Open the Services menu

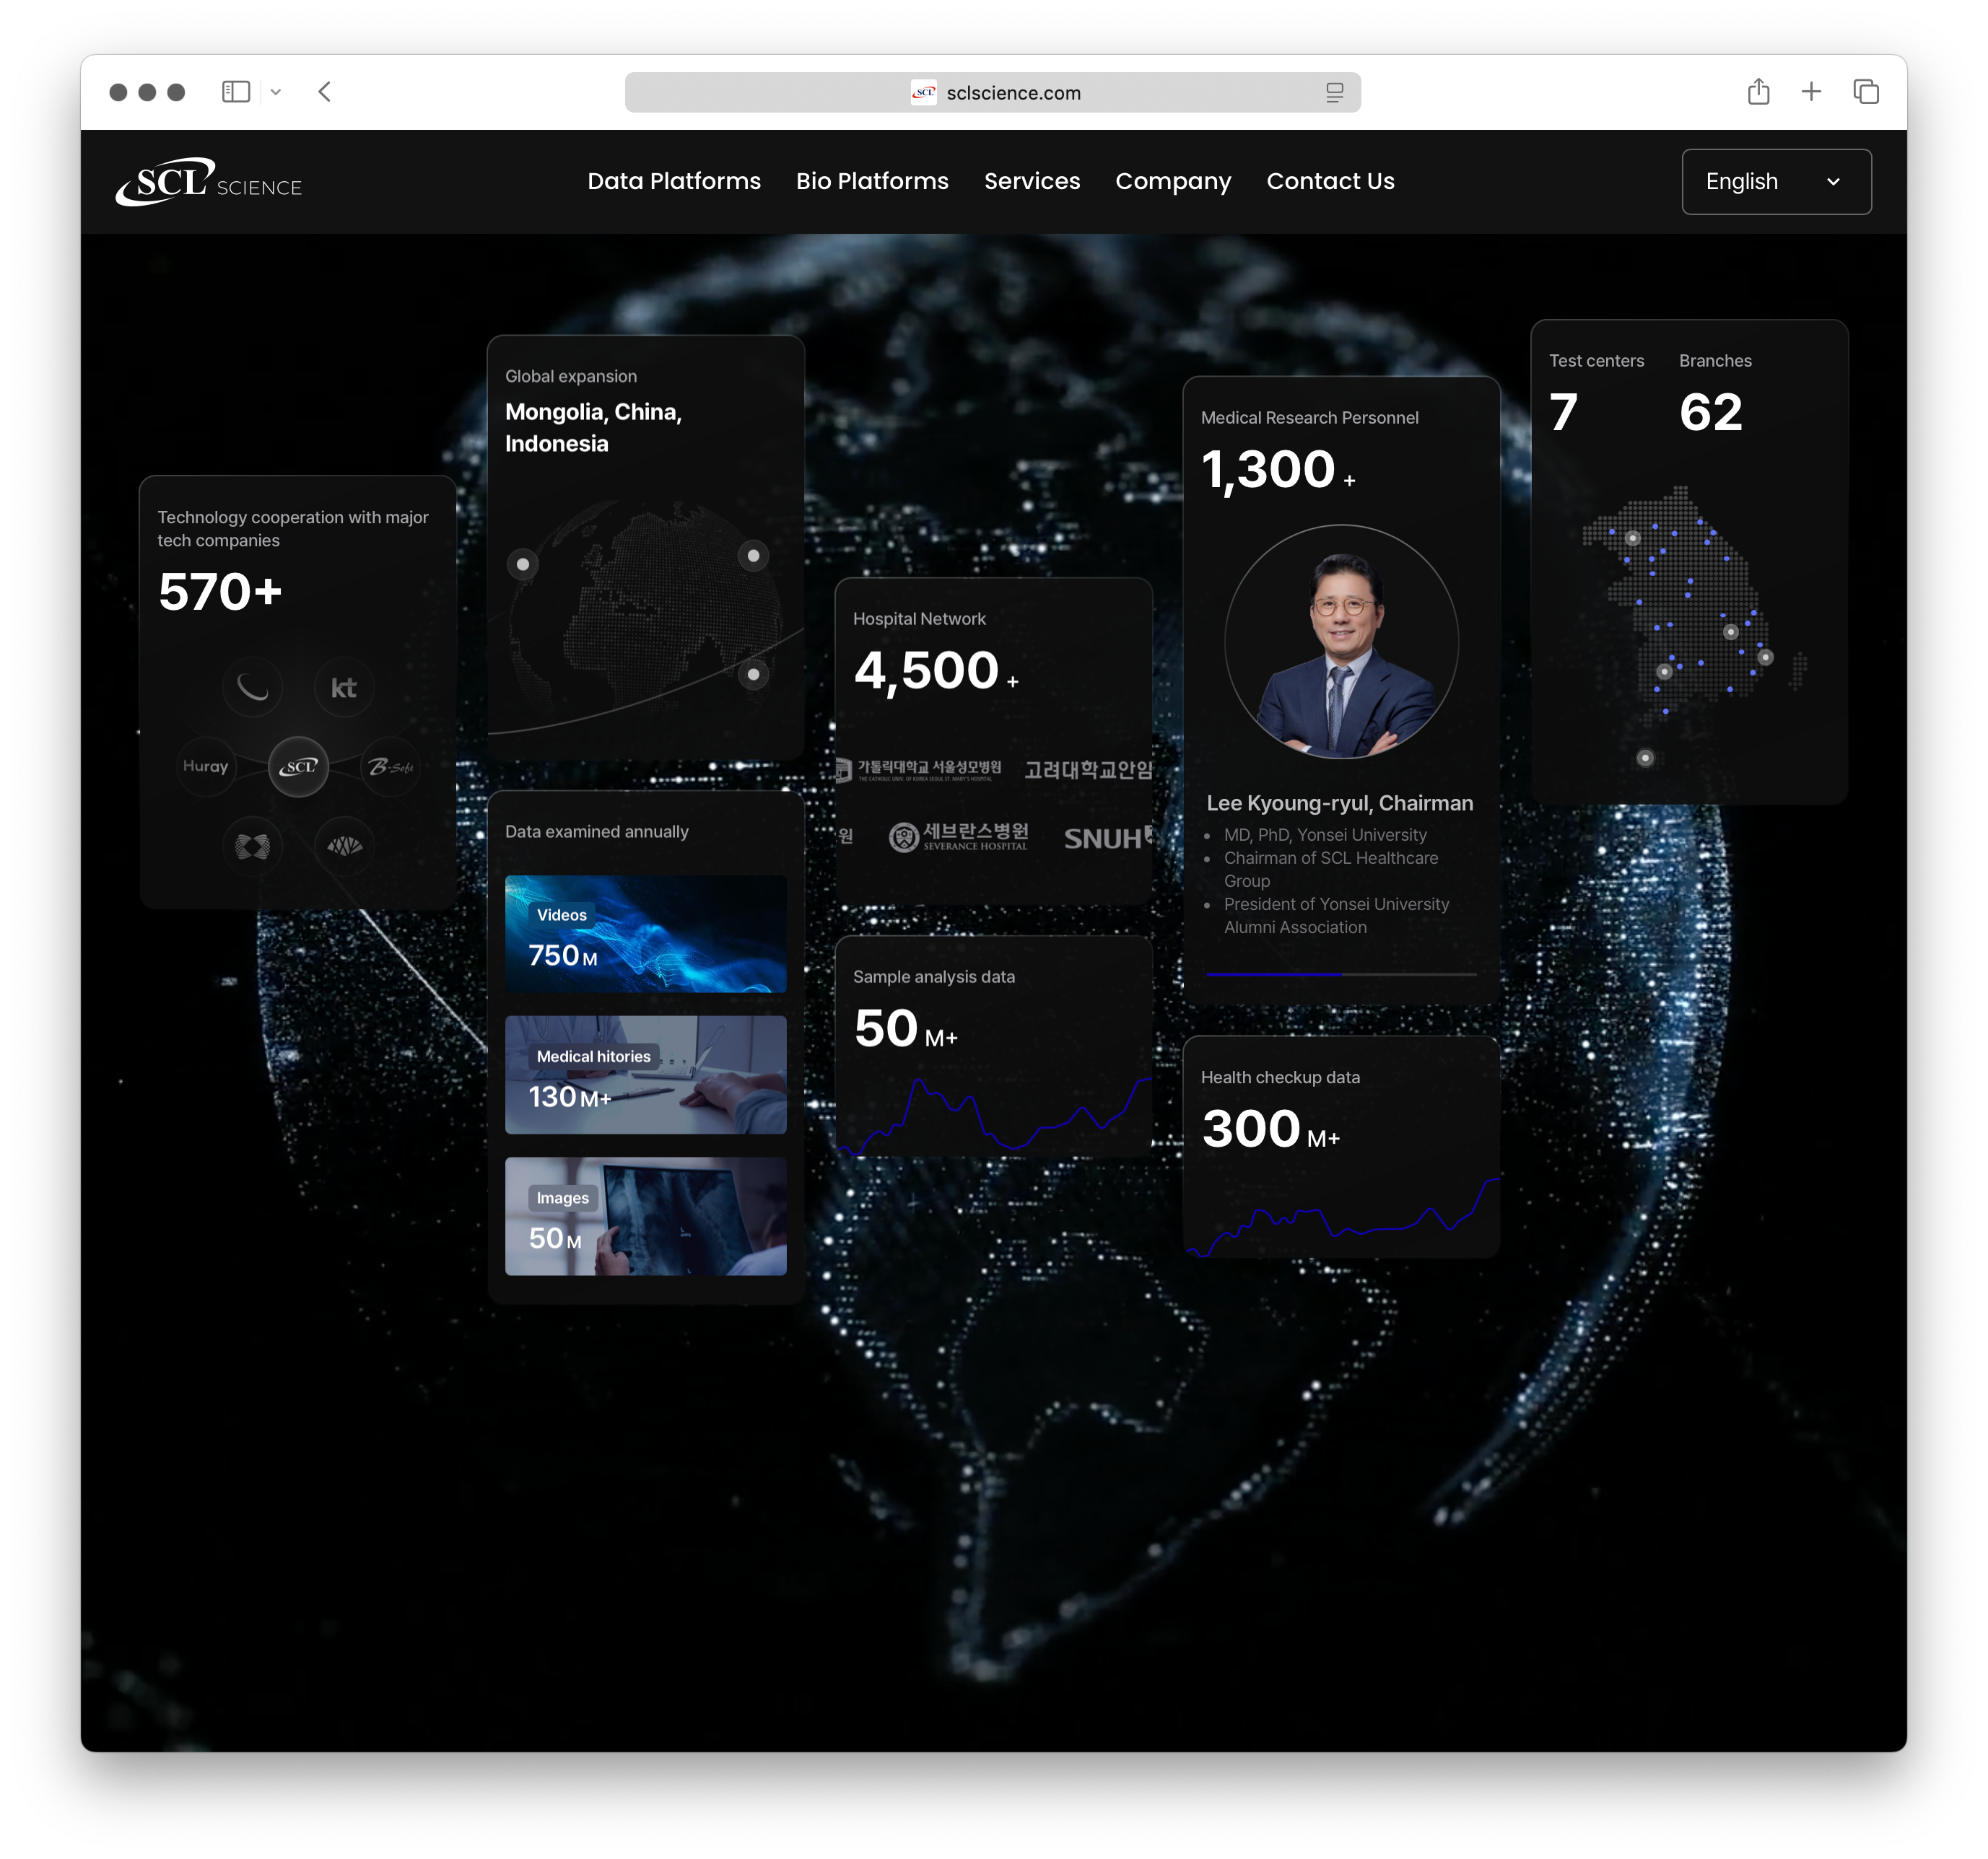coord(1032,181)
